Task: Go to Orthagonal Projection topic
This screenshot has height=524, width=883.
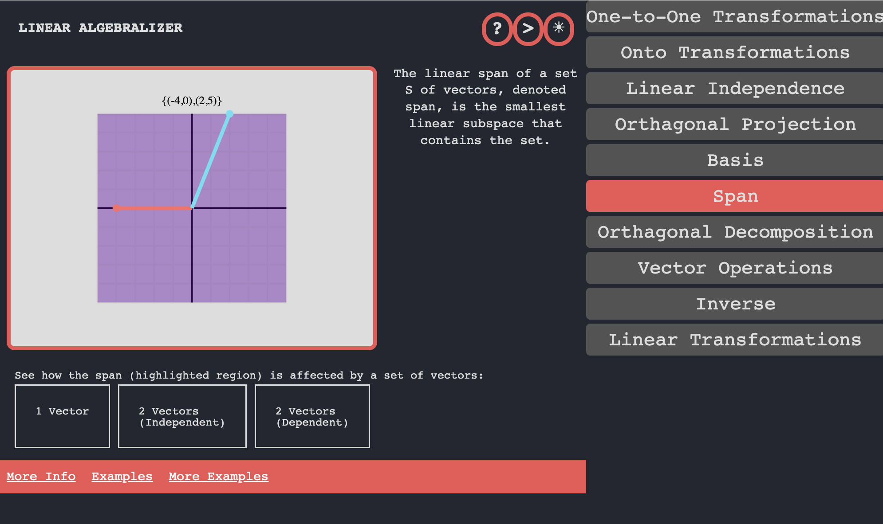Action: pyautogui.click(x=734, y=125)
